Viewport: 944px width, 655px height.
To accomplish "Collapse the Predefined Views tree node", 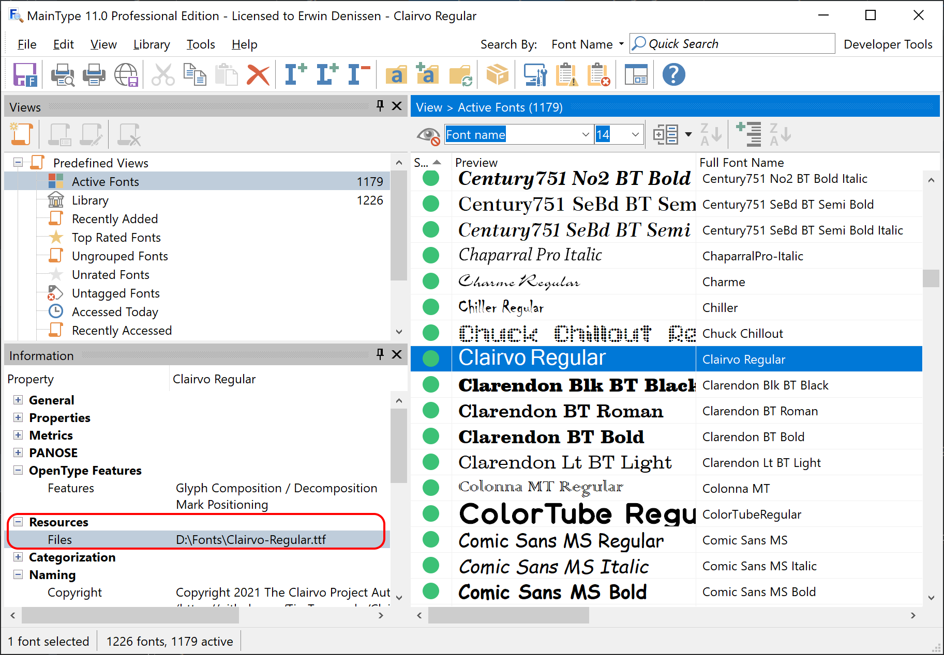I will coord(18,162).
